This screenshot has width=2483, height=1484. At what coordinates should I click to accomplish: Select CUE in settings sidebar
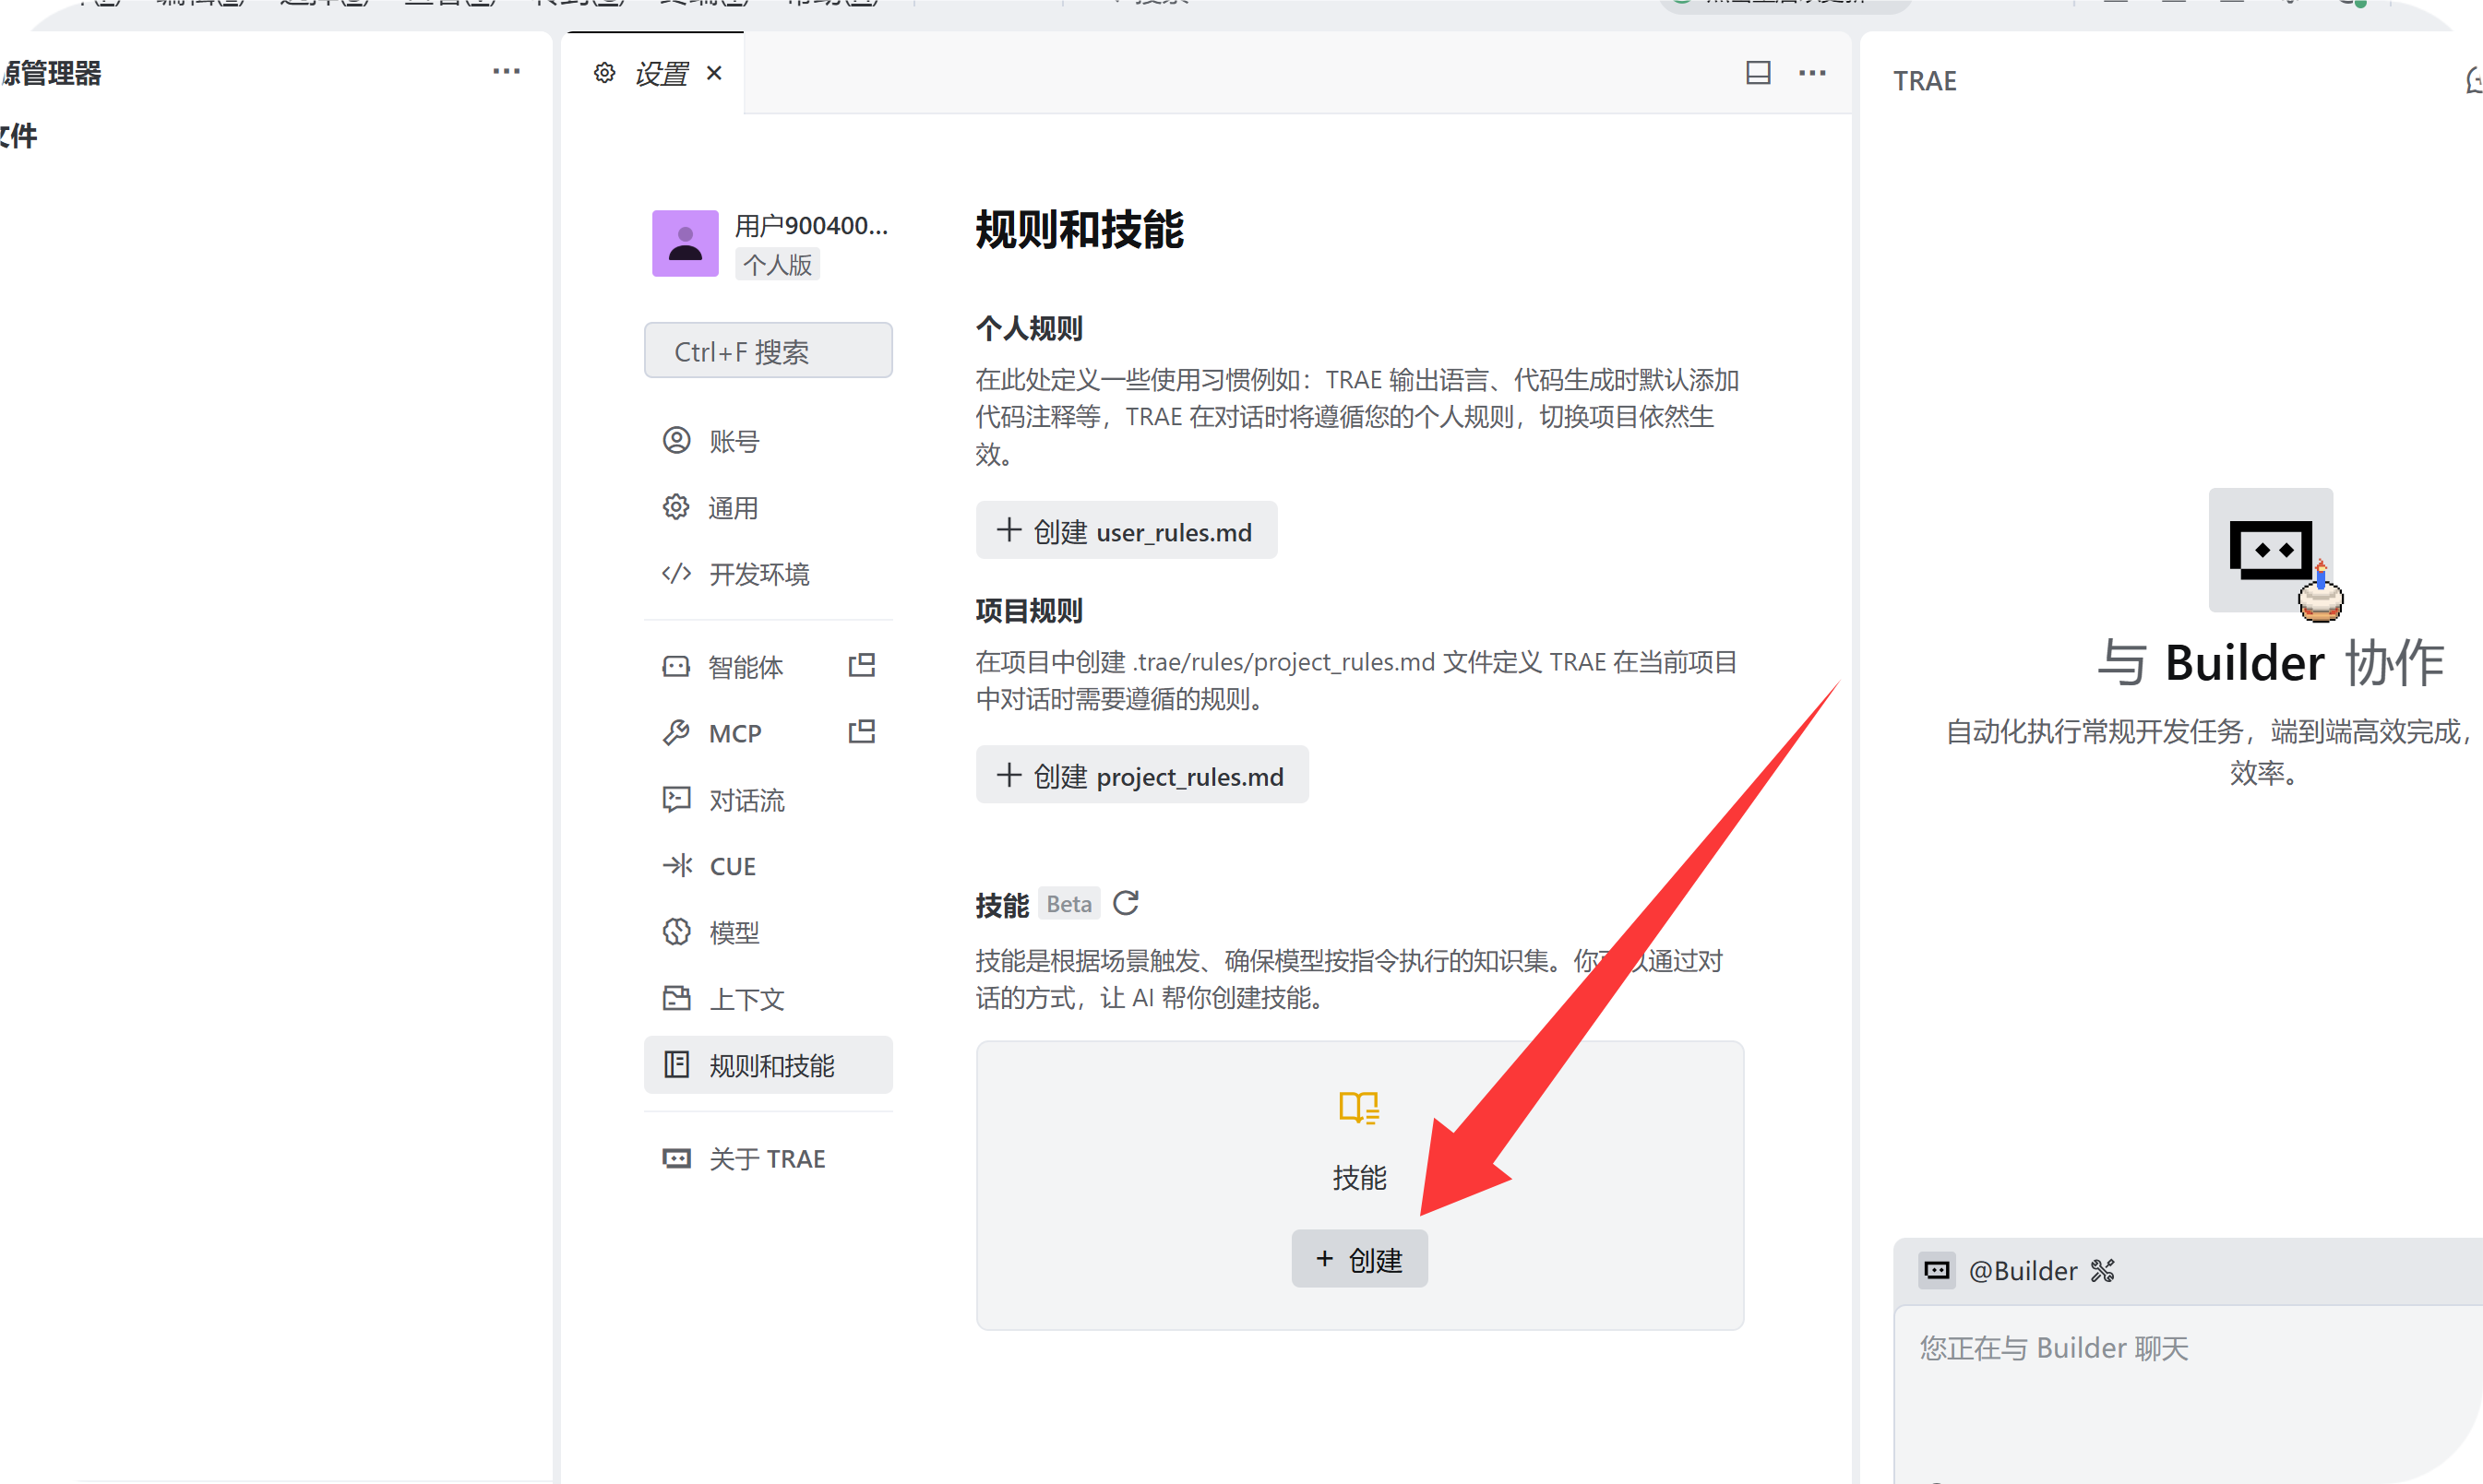click(x=733, y=866)
